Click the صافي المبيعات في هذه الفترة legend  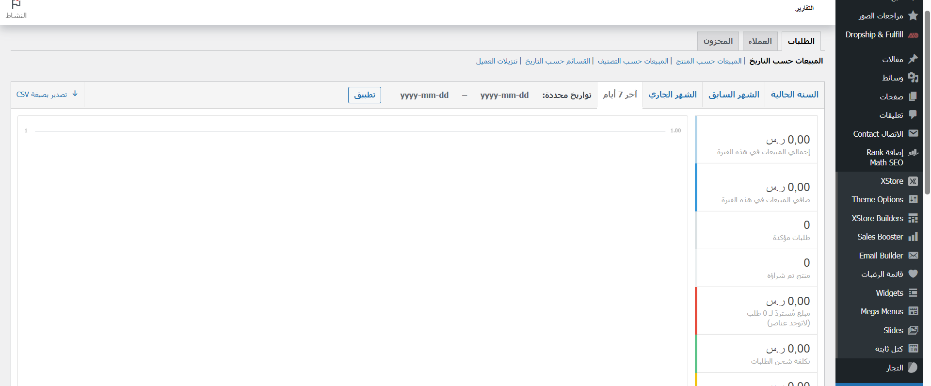pos(756,187)
